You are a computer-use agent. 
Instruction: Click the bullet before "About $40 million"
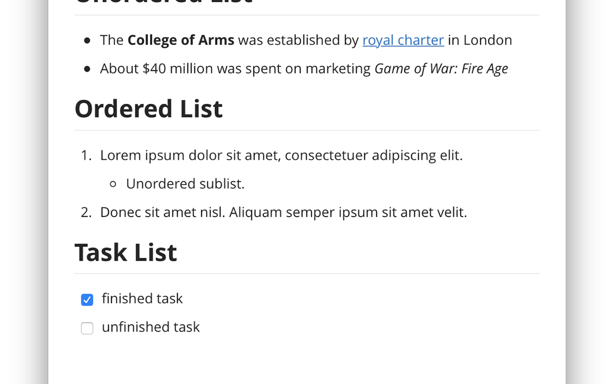87,69
